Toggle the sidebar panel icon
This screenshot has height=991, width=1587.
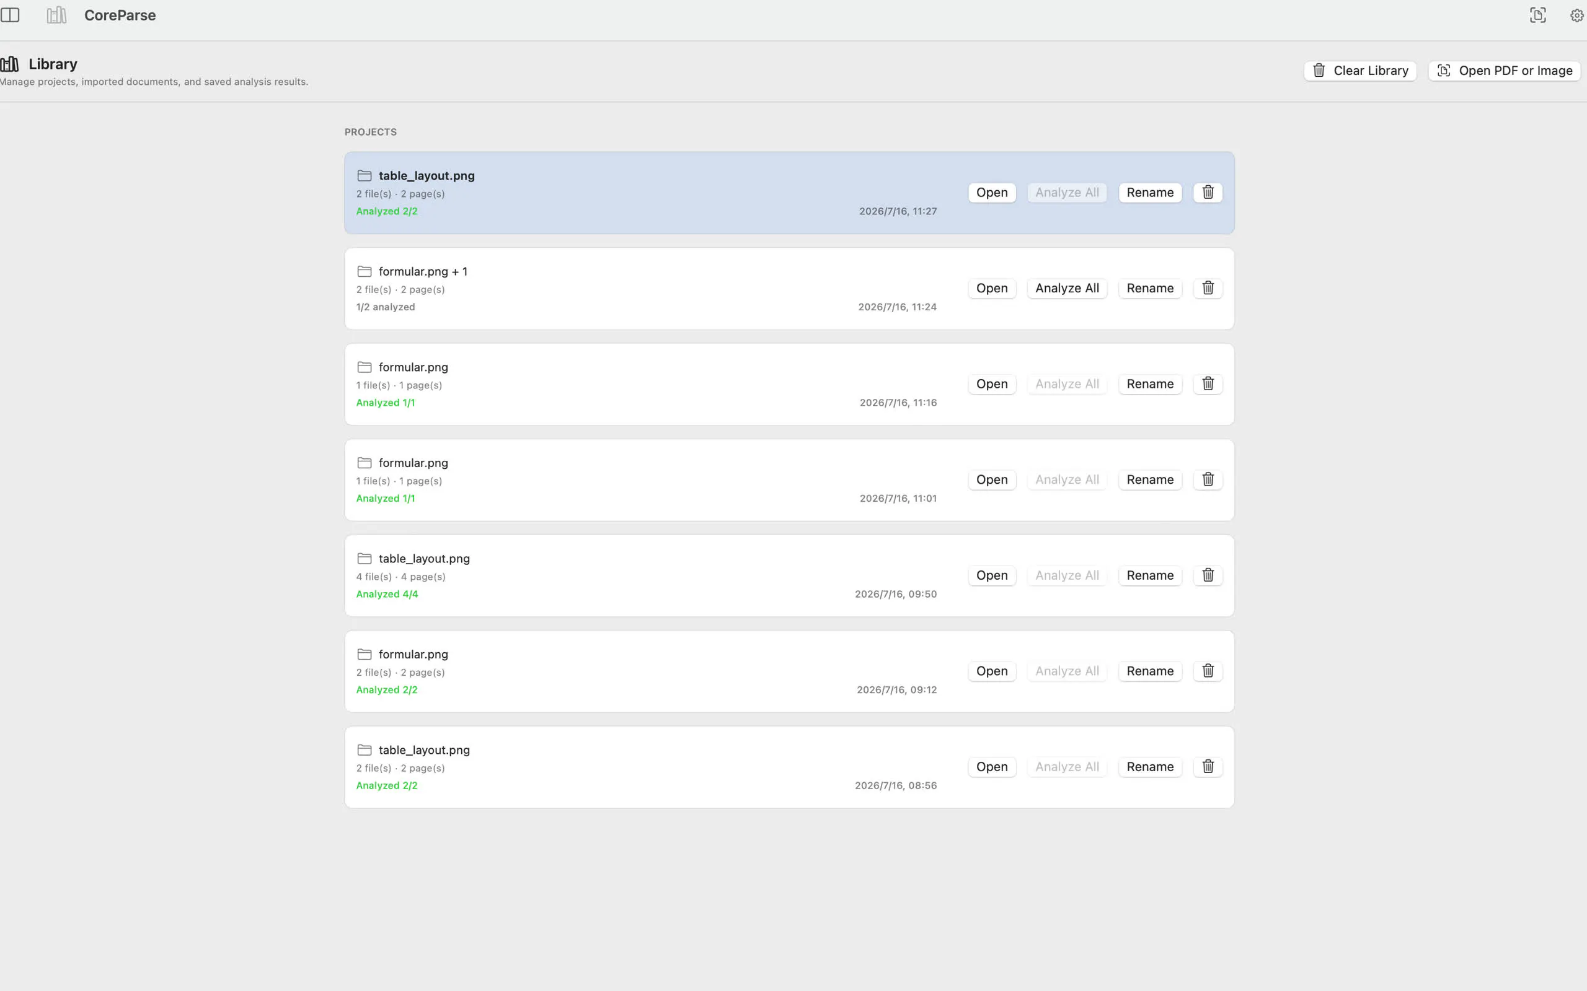[x=10, y=15]
